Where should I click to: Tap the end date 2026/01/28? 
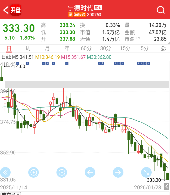148,187
